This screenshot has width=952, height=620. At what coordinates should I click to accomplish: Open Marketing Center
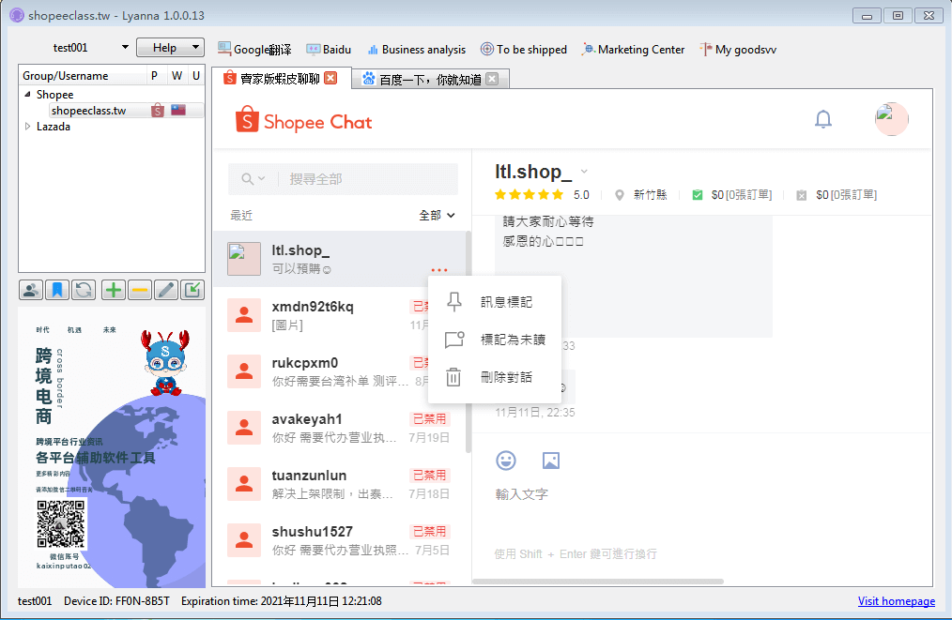point(633,49)
